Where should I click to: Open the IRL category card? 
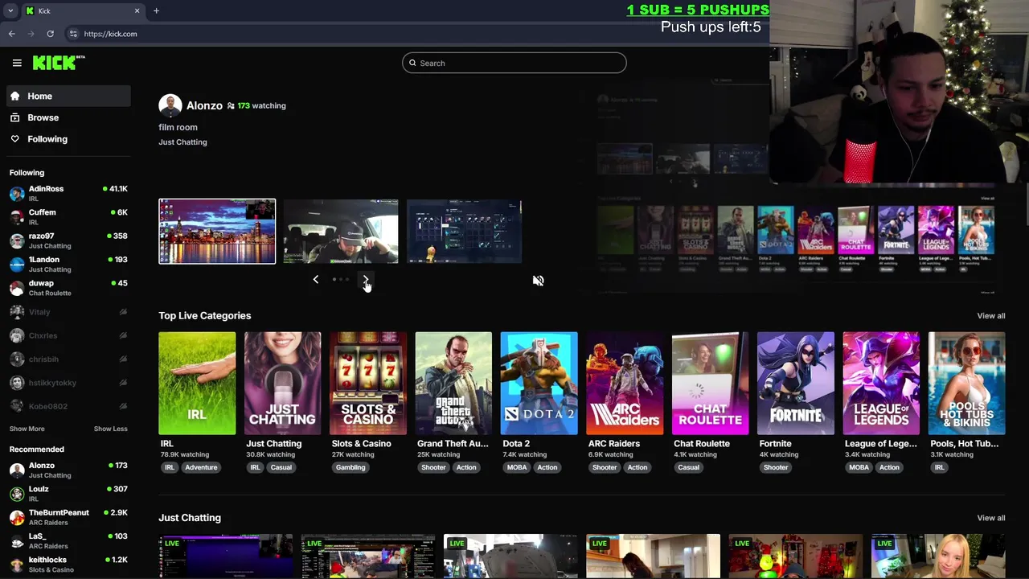point(197,383)
